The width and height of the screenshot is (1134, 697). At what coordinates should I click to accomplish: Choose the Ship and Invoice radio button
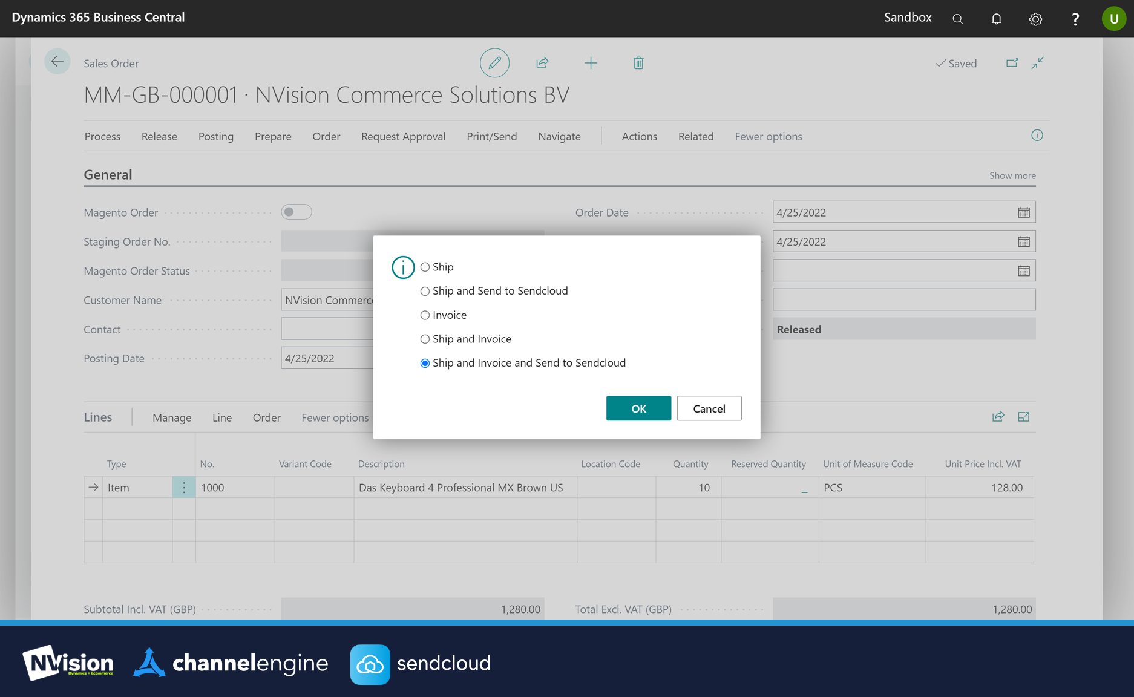pos(425,339)
